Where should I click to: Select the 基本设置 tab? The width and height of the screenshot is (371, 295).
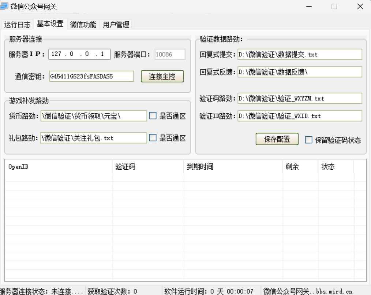pyautogui.click(x=50, y=24)
